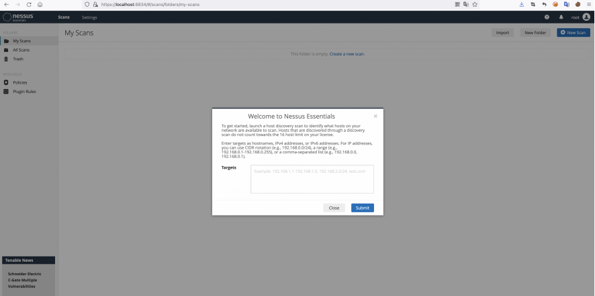Open the Scans tab
595x296 pixels.
pyautogui.click(x=64, y=17)
